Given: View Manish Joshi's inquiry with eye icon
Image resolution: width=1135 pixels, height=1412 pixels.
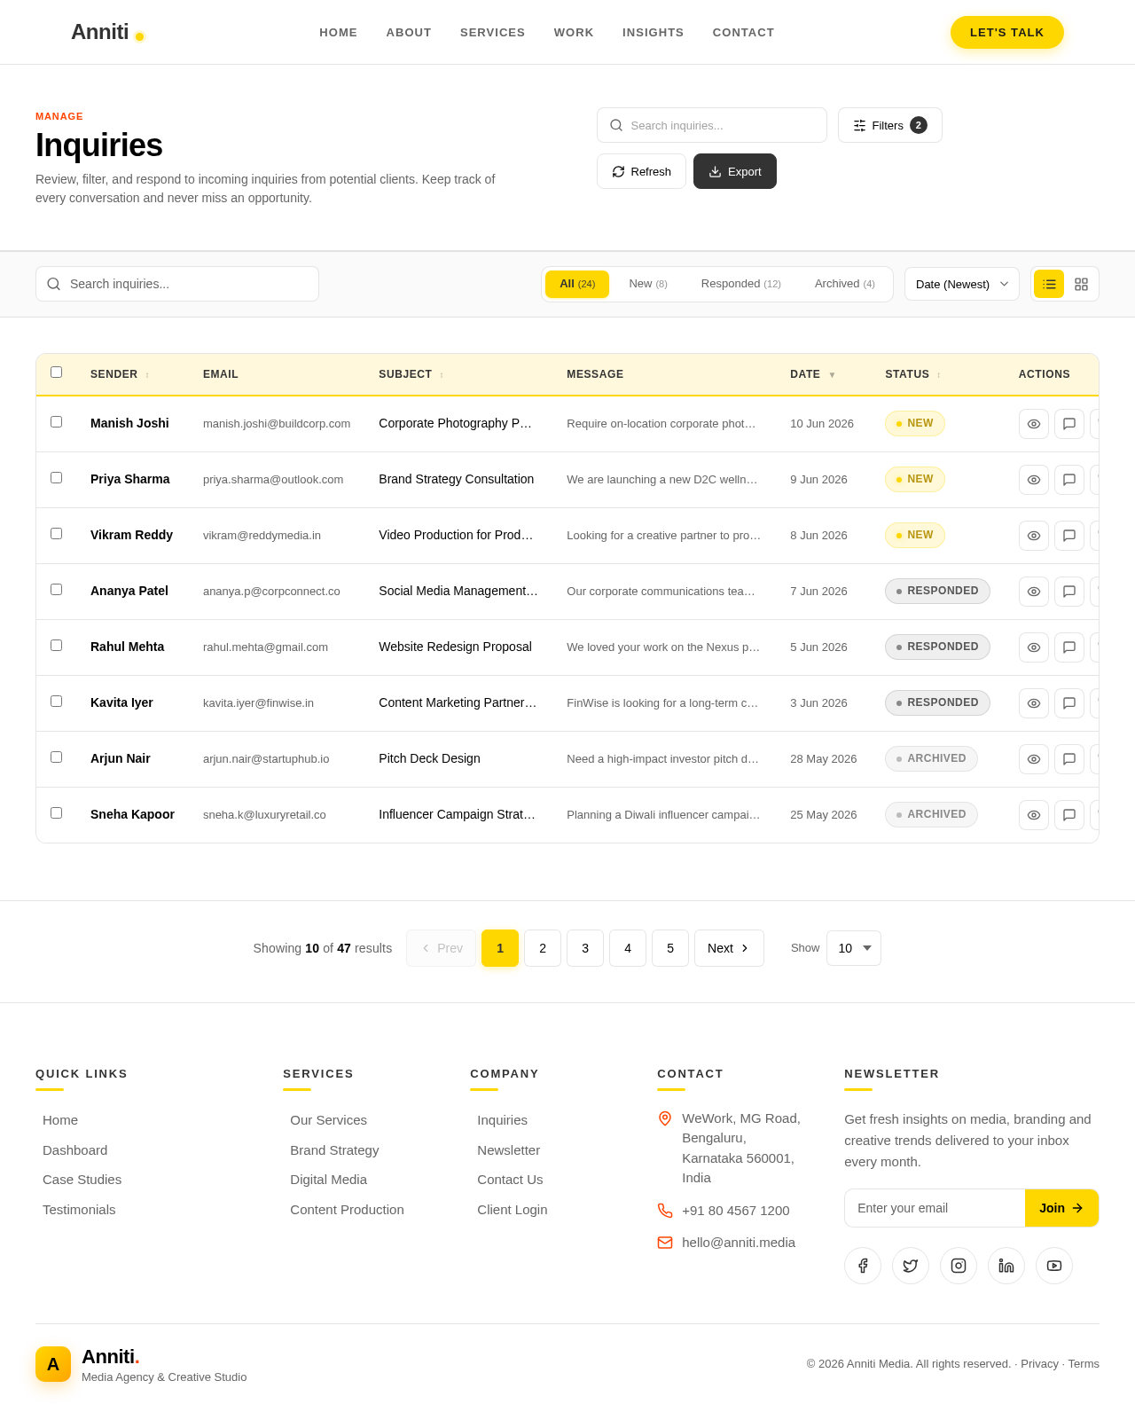Looking at the screenshot, I should pyautogui.click(x=1034, y=424).
